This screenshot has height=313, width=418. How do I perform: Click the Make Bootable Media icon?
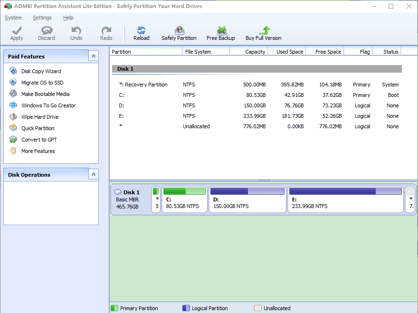tap(13, 94)
